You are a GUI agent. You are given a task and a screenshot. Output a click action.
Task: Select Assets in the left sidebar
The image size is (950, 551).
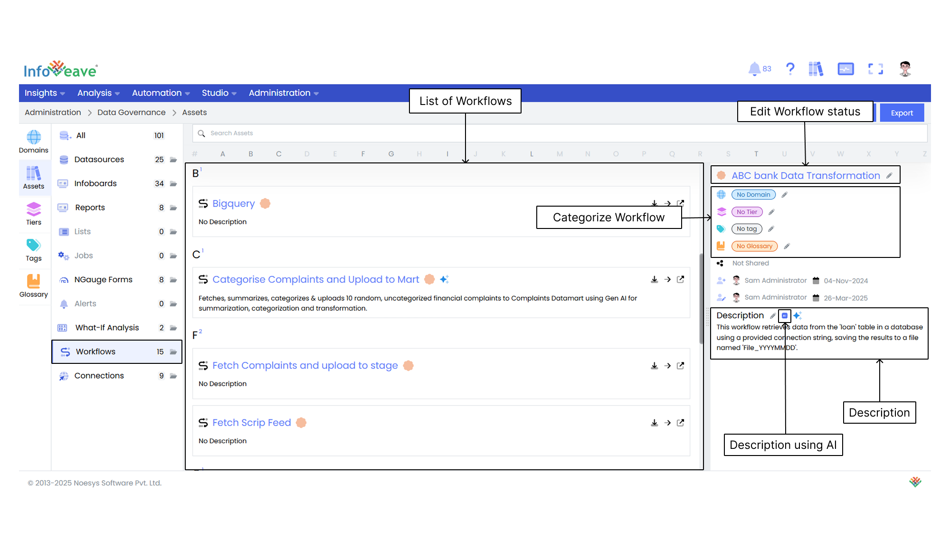pos(34,178)
